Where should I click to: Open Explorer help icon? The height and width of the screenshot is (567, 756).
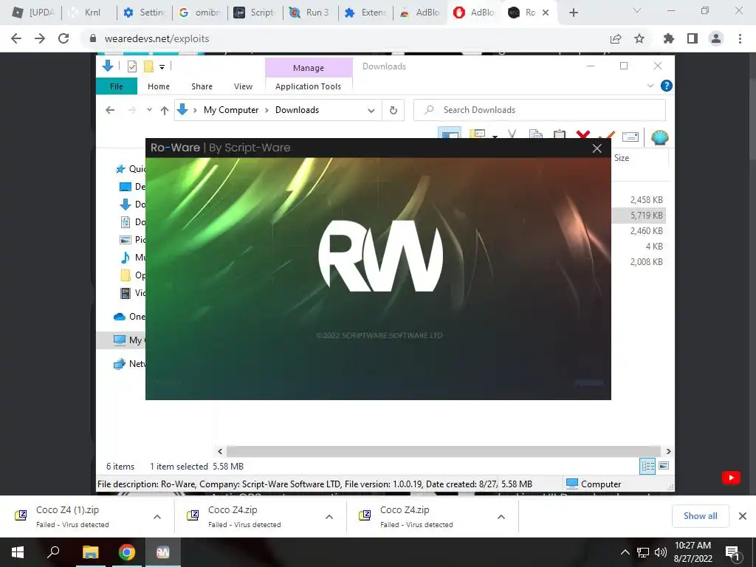667,86
